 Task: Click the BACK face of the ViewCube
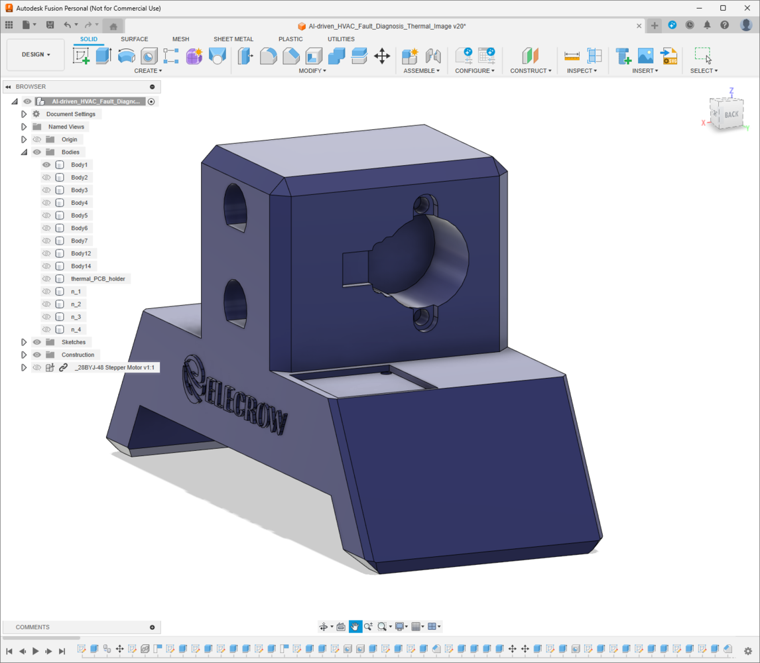[x=731, y=115]
